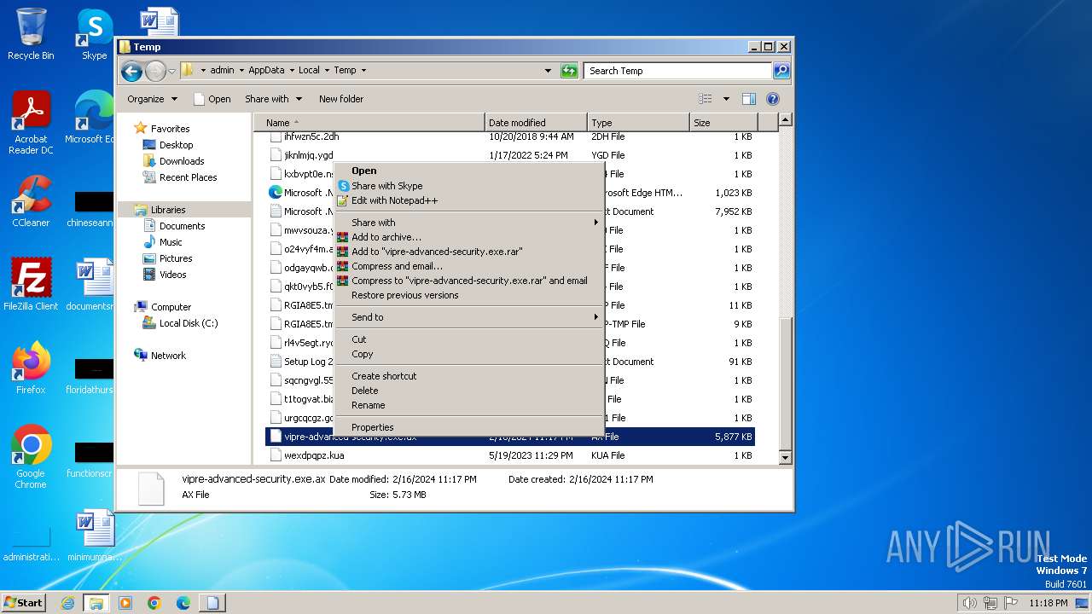Image resolution: width=1092 pixels, height=614 pixels.
Task: Open Explorer help button
Action: (x=773, y=99)
